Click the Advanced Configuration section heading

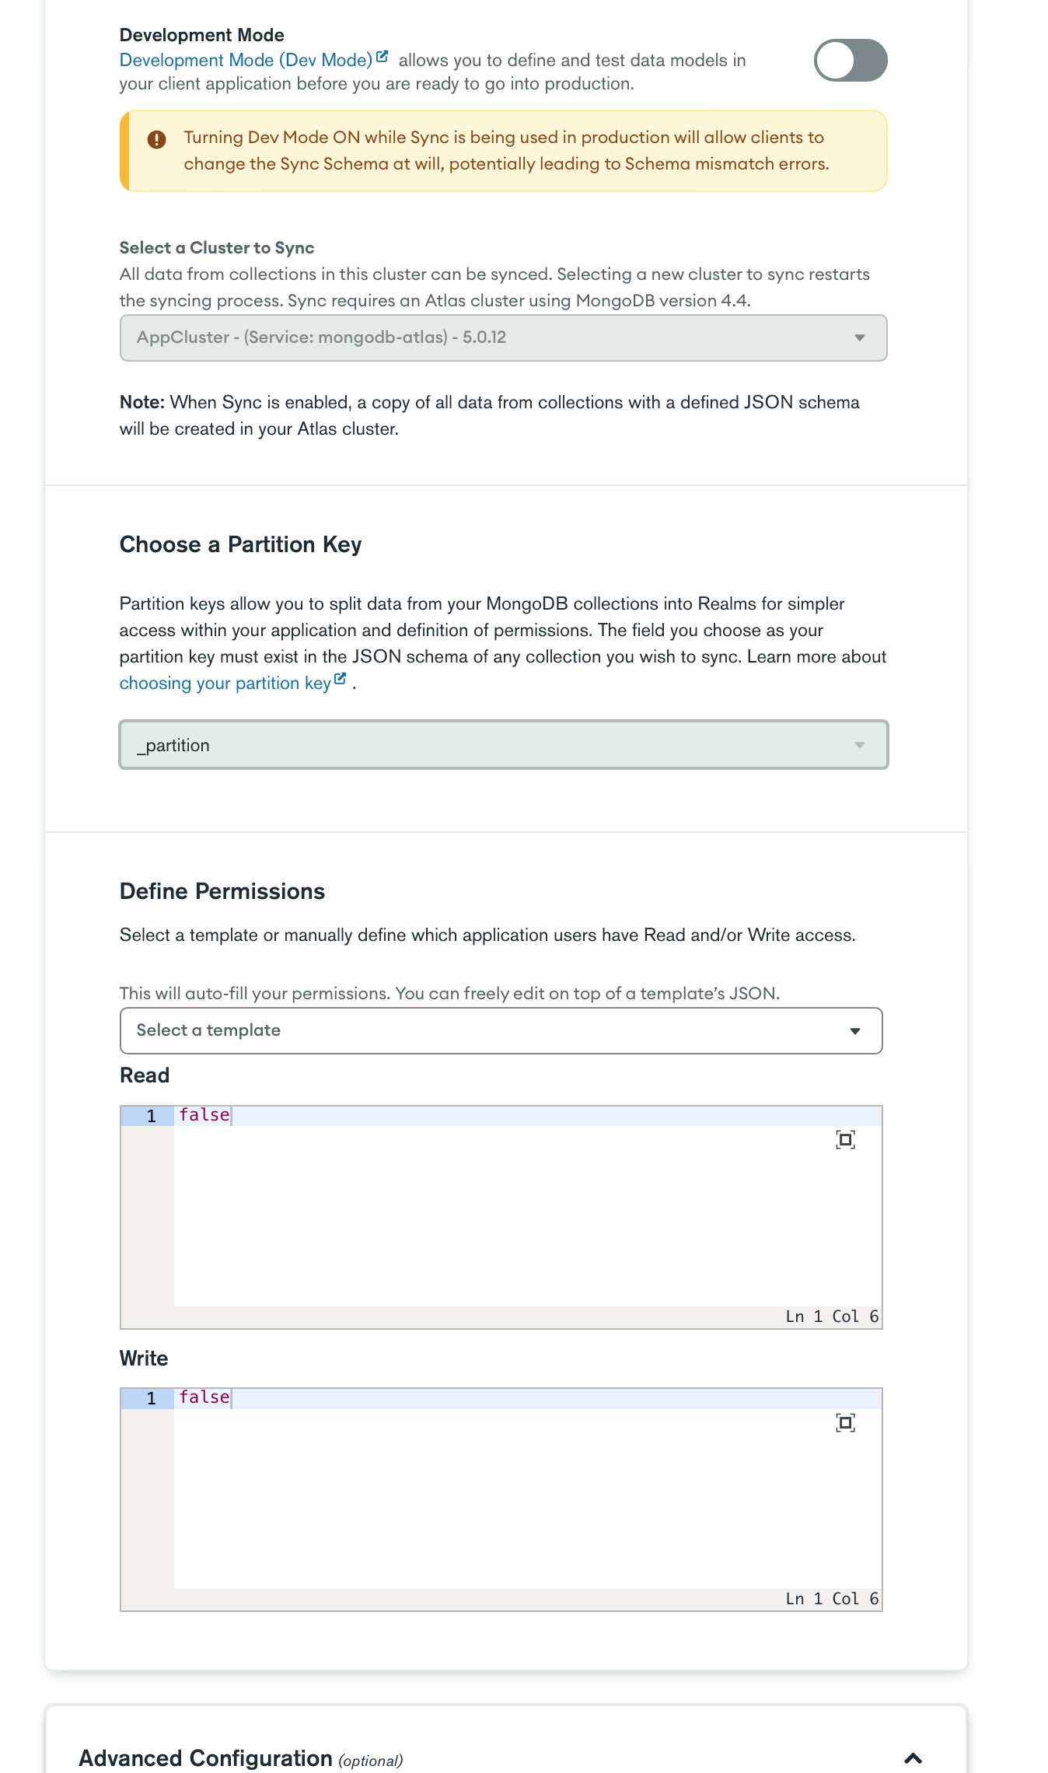coord(206,1758)
